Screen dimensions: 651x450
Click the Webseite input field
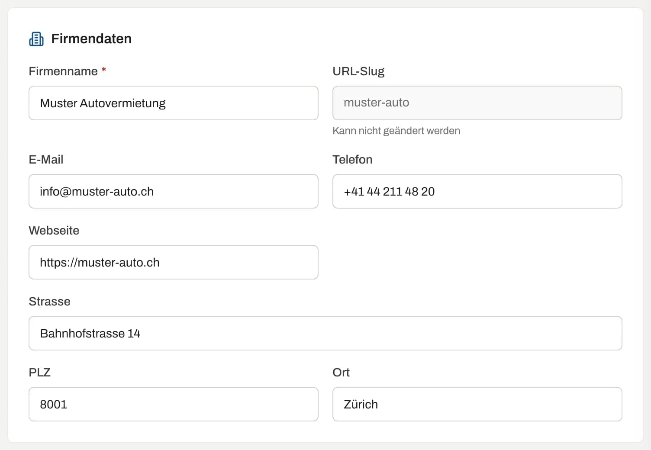tap(174, 262)
